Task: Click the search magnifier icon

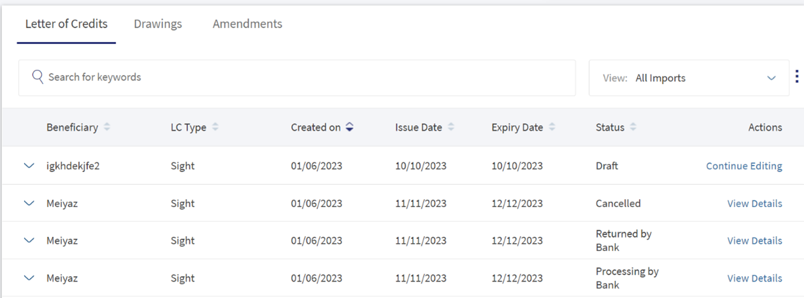Action: [38, 77]
